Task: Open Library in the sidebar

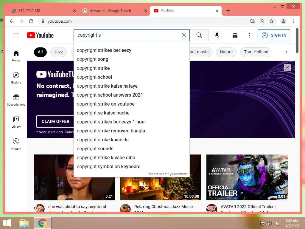Action: [16, 122]
